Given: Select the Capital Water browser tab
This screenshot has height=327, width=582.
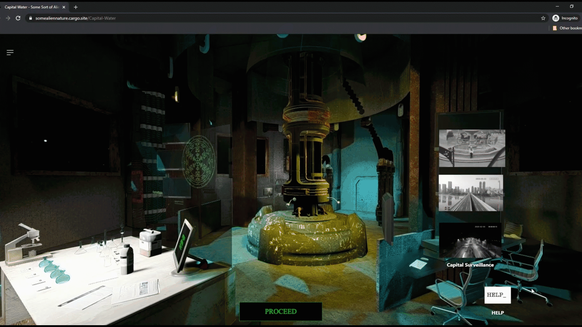Looking at the screenshot, I should point(32,7).
